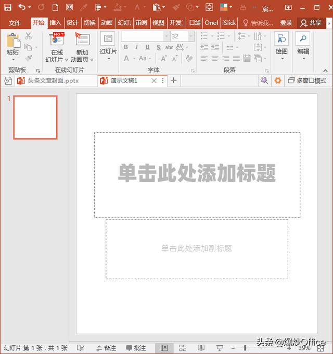This screenshot has width=333, height=354.
Task: Add new document tab with plus icon
Action: [174, 80]
